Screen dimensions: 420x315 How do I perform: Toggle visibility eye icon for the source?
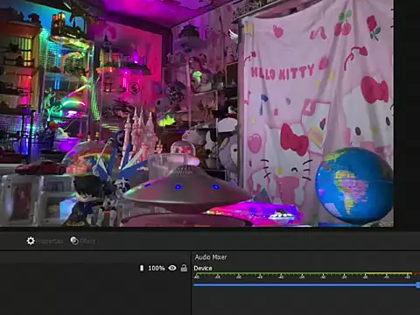172,268
